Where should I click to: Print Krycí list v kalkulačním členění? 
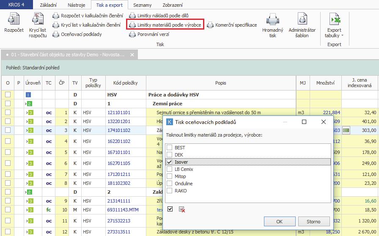[x=87, y=25]
